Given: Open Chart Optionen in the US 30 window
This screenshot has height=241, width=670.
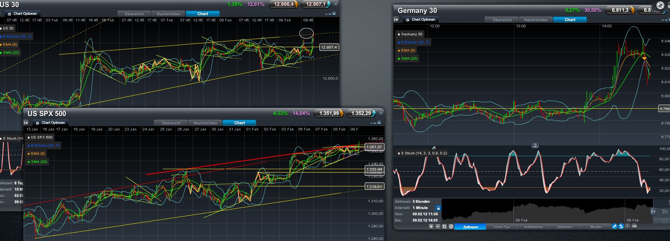Looking at the screenshot, I should click(x=23, y=14).
